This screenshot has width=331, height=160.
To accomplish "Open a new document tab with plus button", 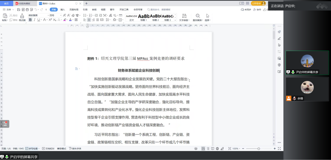I will (x=86, y=3).
